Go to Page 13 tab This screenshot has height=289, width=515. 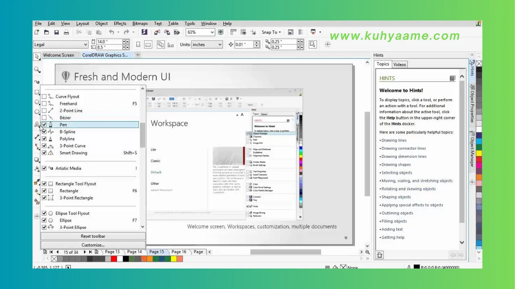[112, 252]
